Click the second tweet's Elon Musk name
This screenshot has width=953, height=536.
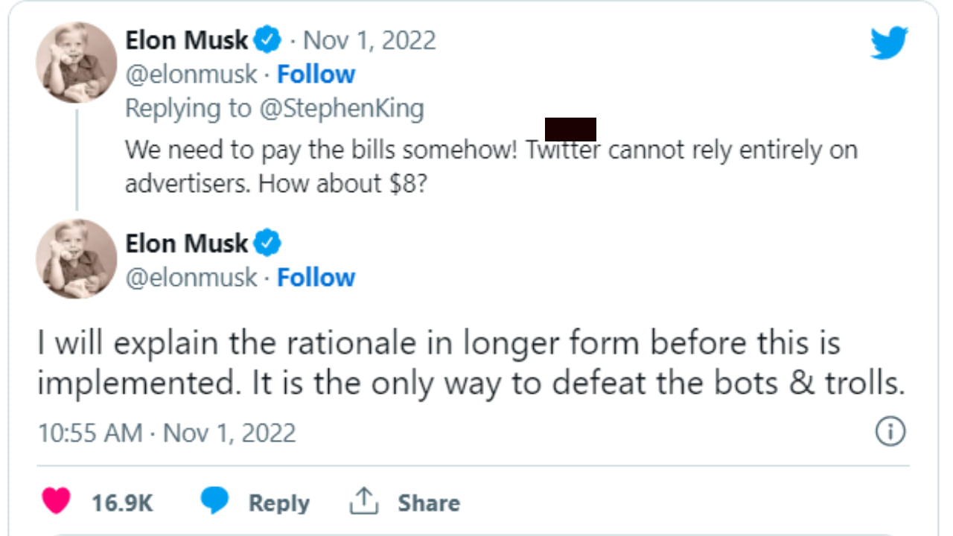click(x=186, y=243)
